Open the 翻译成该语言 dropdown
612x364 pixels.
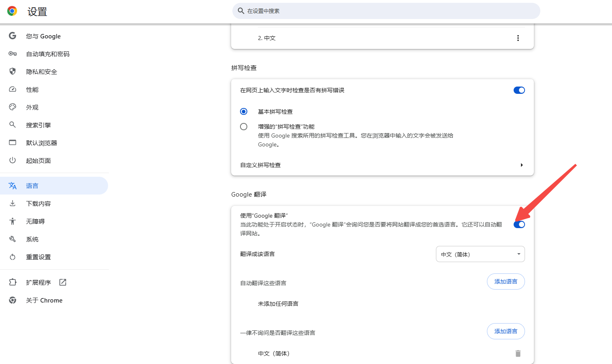click(x=480, y=254)
